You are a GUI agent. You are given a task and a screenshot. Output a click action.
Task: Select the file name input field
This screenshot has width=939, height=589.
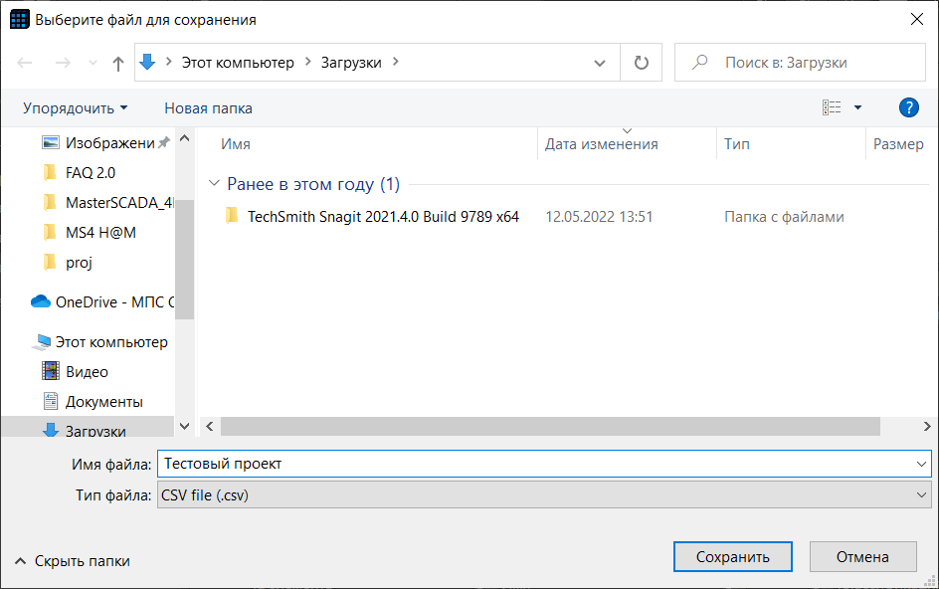[542, 464]
